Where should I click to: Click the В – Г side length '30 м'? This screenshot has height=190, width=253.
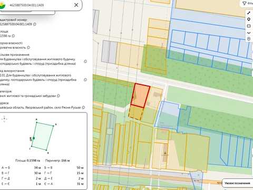point(37,173)
